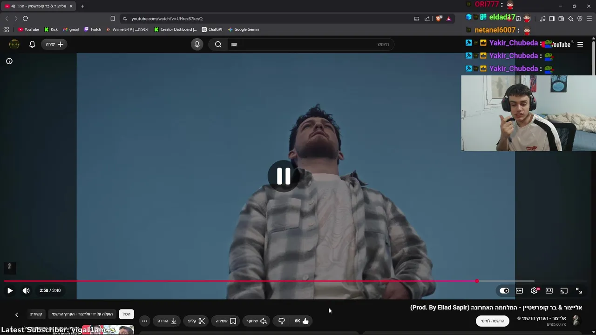596x335 pixels.
Task: Open the create (יצירה) plus button
Action: point(54,44)
